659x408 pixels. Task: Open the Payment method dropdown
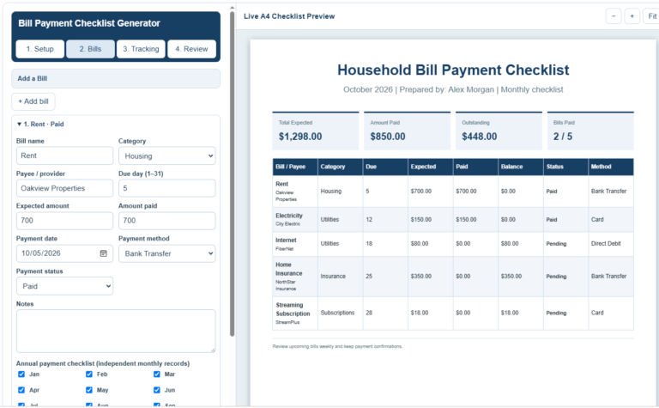[166, 253]
